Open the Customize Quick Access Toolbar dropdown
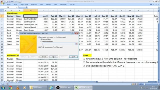 [x=23, y=1]
